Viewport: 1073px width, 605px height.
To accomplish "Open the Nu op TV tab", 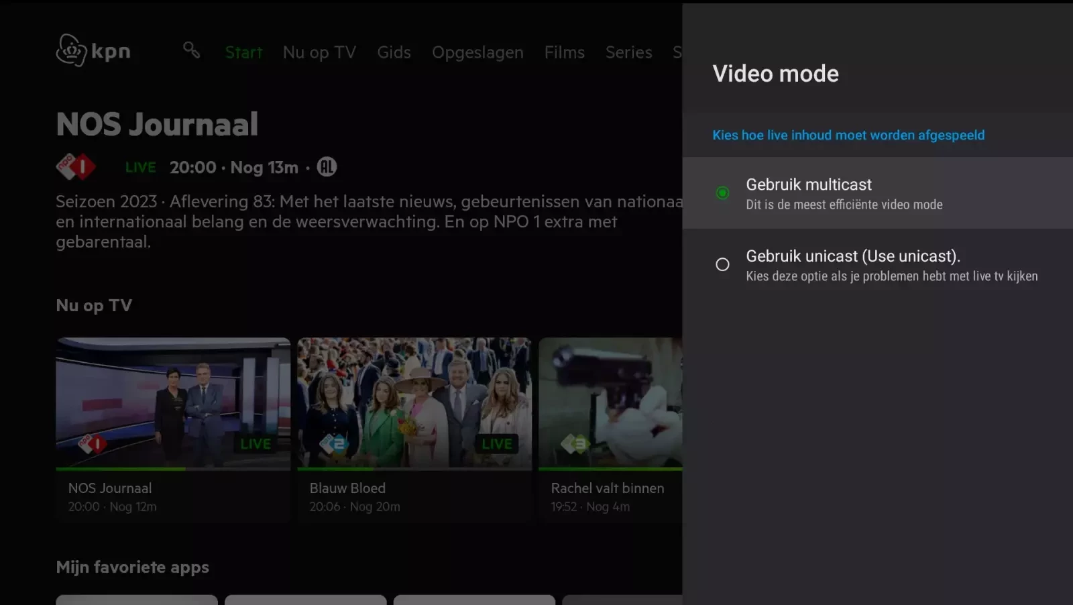I will tap(319, 52).
